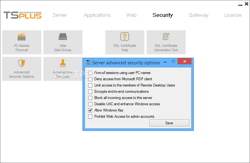Screen dimensions: 250x163
Task: Open PC Names Firewall tile
Action: 22,42
